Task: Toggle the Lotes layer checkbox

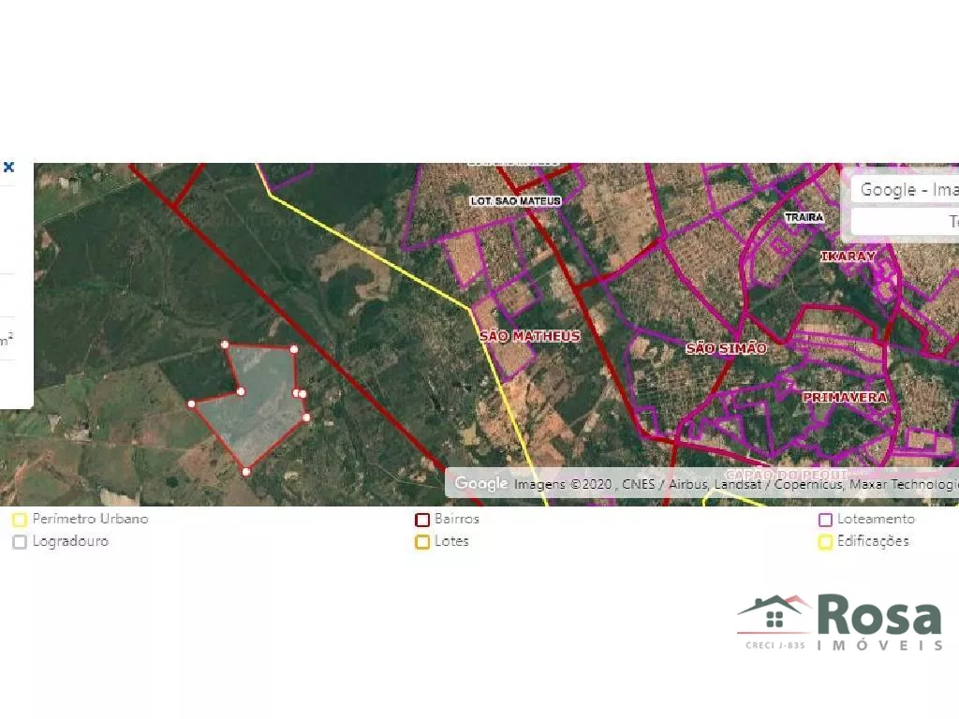Action: 422,542
